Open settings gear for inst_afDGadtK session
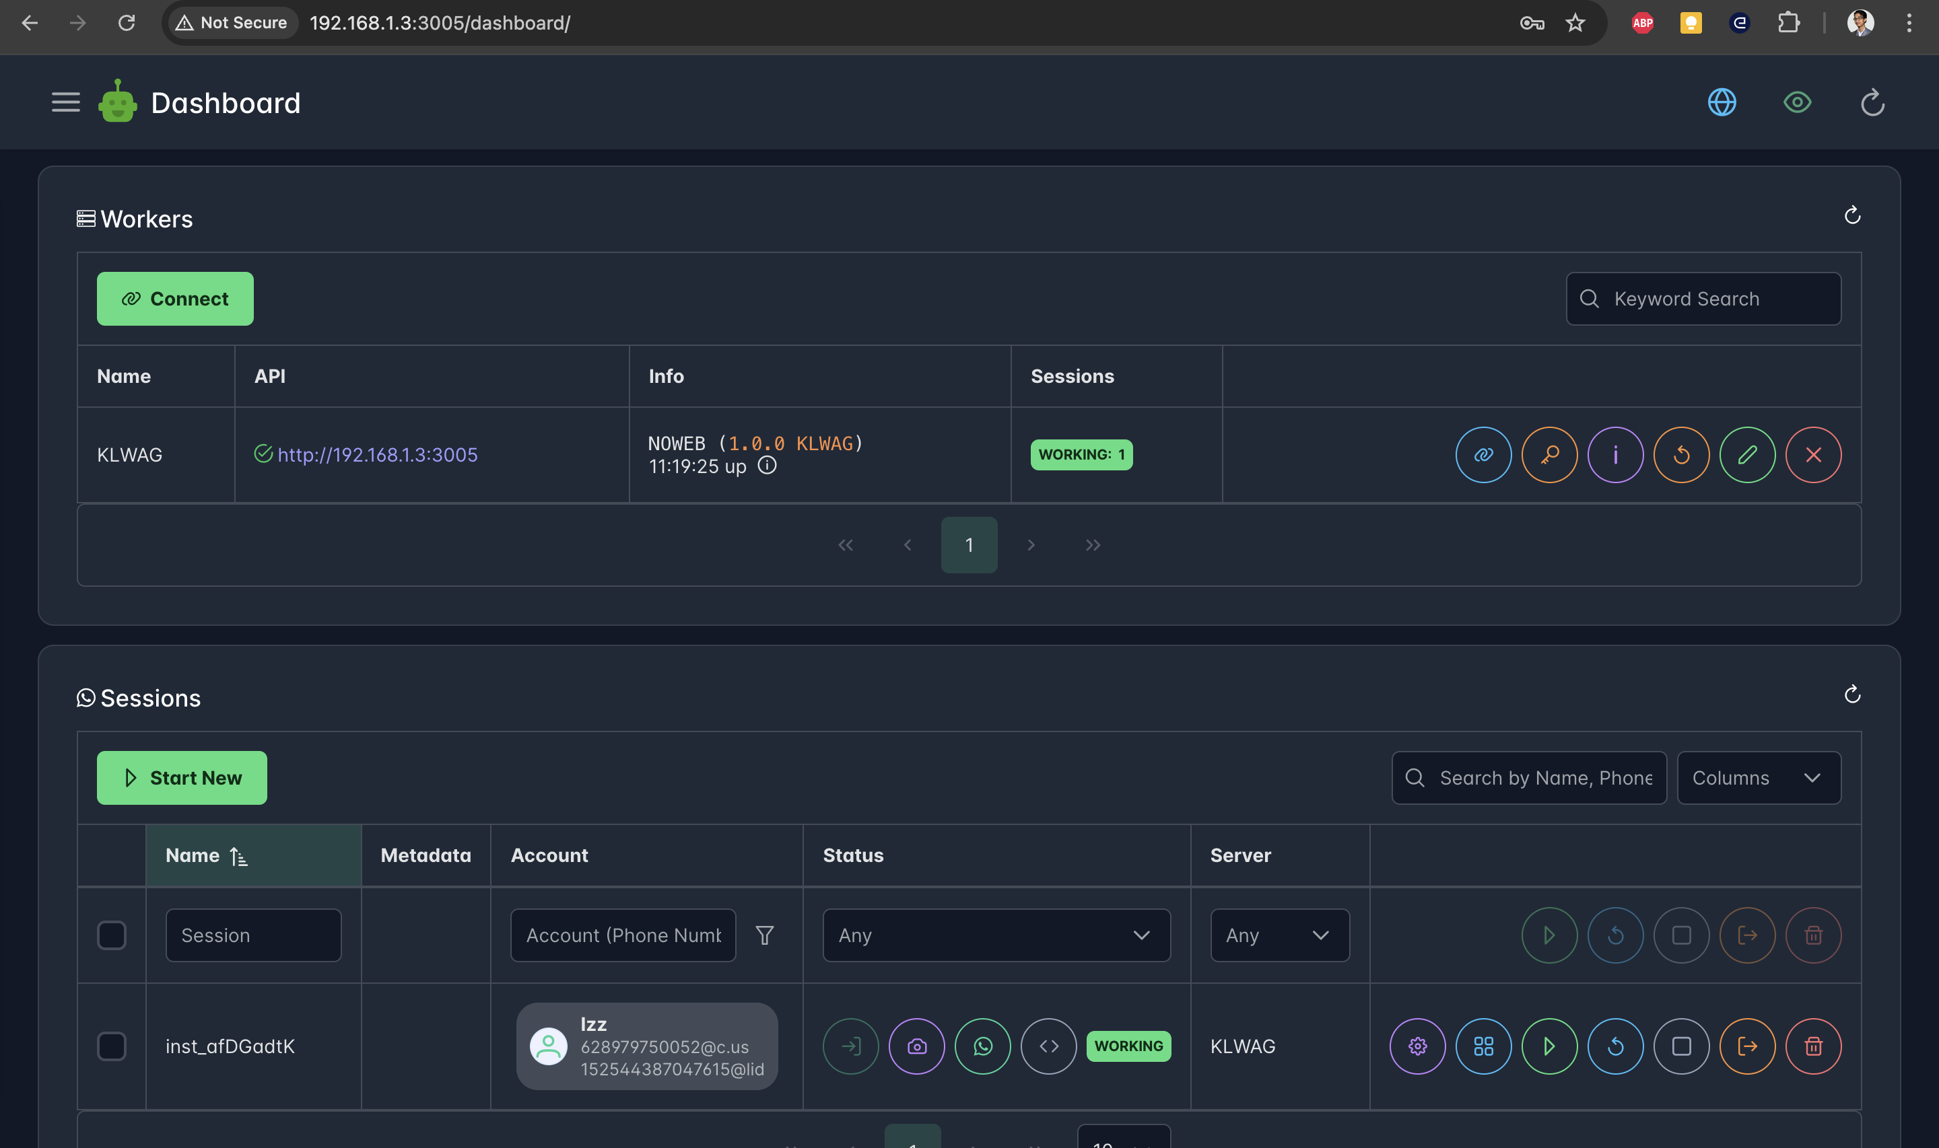1939x1148 pixels. click(1417, 1046)
